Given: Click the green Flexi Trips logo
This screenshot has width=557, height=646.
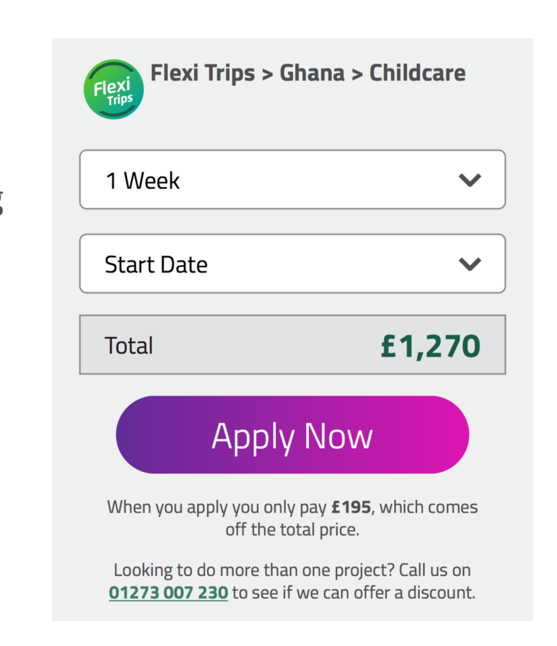Looking at the screenshot, I should (x=113, y=90).
